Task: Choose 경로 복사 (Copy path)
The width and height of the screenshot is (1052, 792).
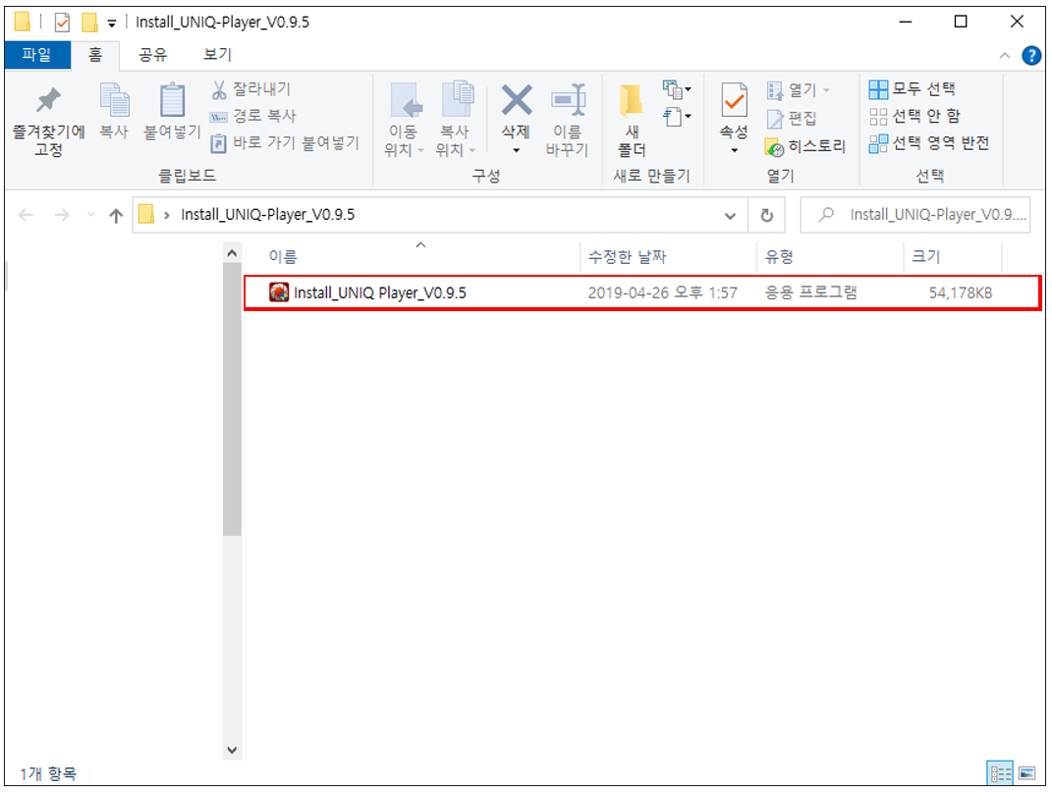Action: click(x=253, y=116)
